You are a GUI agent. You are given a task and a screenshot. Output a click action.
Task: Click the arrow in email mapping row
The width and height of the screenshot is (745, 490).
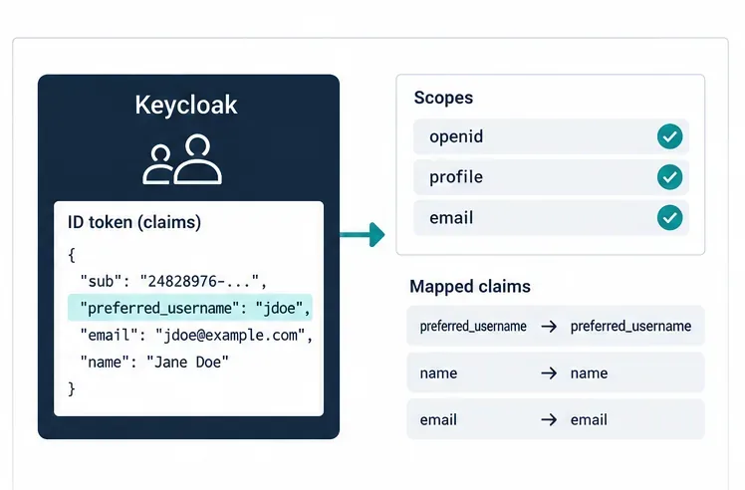coord(549,419)
